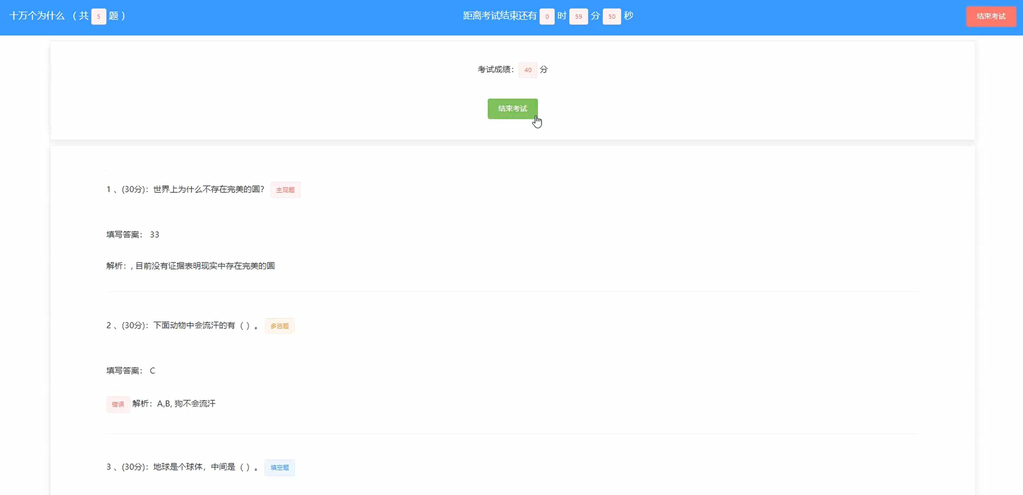Viewport: 1023px width, 495px height.
Task: Click the exam title 十万个为什么
Action: click(x=37, y=16)
